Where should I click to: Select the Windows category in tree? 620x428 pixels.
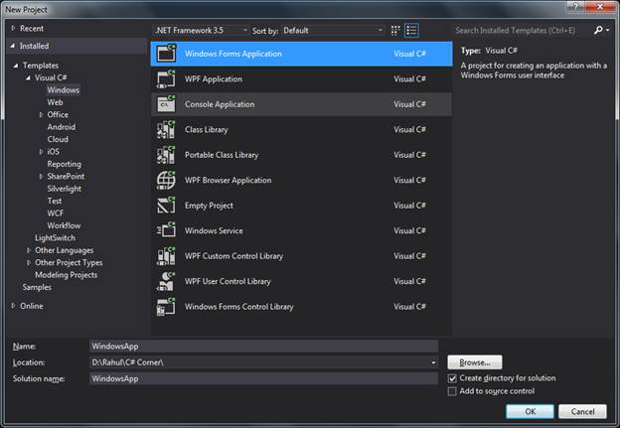[x=64, y=90]
